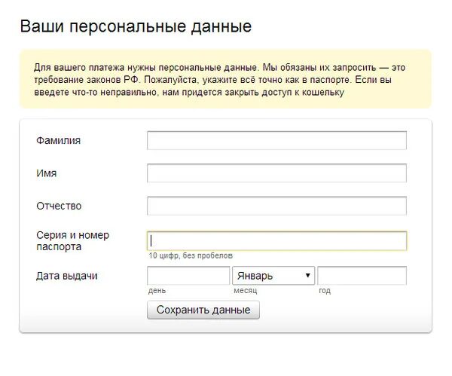The height and width of the screenshot is (376, 452).
Task: Focus the Имя input field
Action: (x=276, y=173)
